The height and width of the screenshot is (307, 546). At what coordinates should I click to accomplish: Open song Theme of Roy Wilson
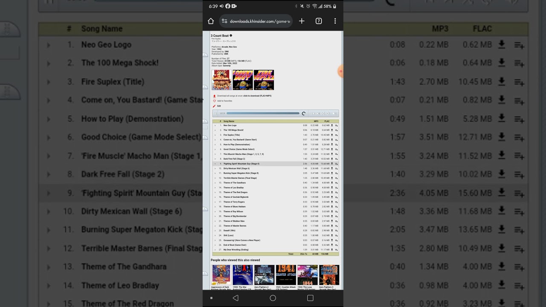click(x=233, y=211)
